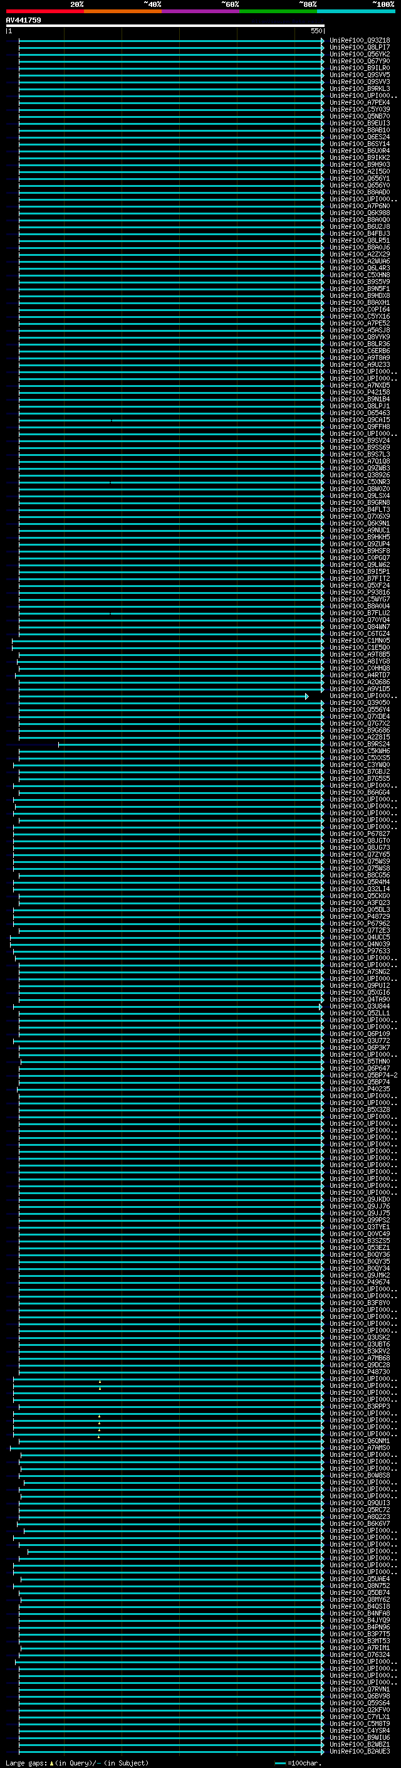401x1768 pixels.
Task: Click the cyan ~100% identity legend segment
Action: (356, 11)
